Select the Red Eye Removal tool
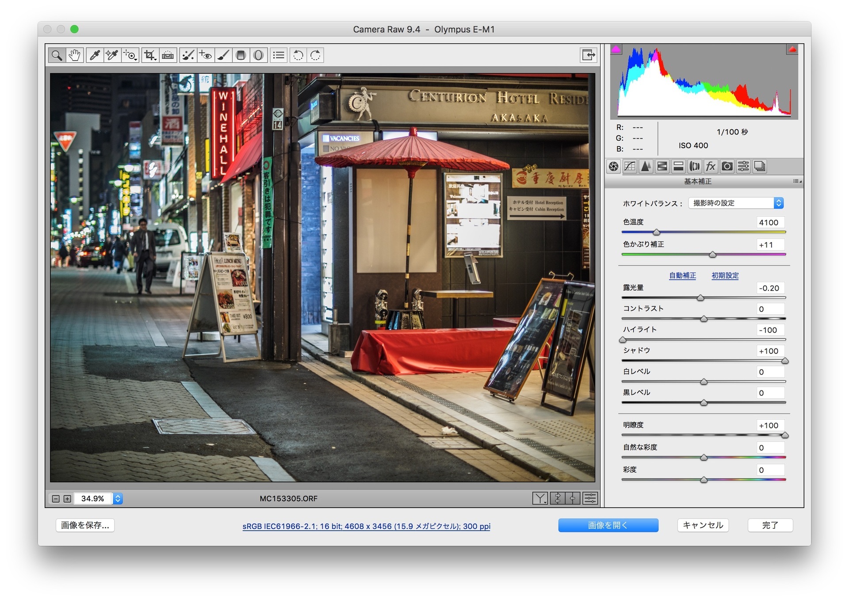Screen dimensions: 849x600 [x=205, y=55]
